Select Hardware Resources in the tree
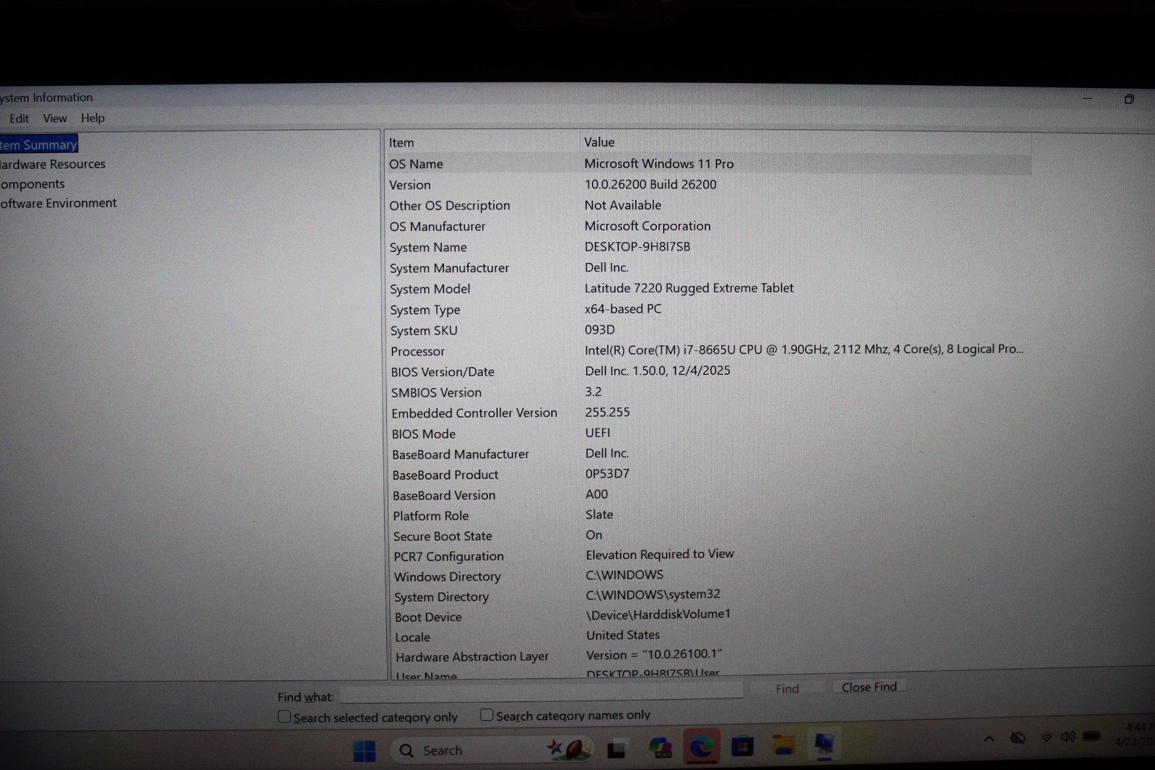 [53, 164]
